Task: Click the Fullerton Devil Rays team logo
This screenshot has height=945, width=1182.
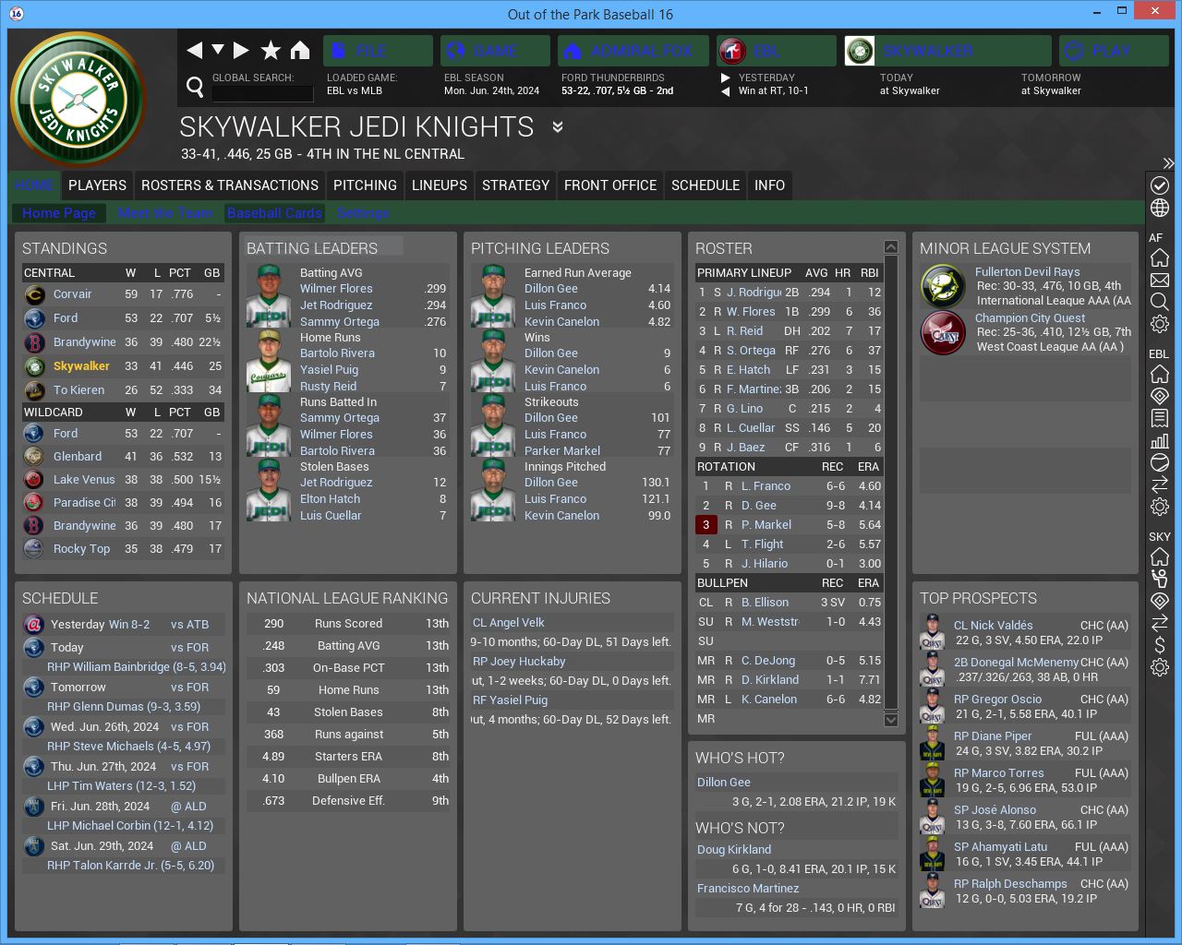Action: (x=943, y=286)
